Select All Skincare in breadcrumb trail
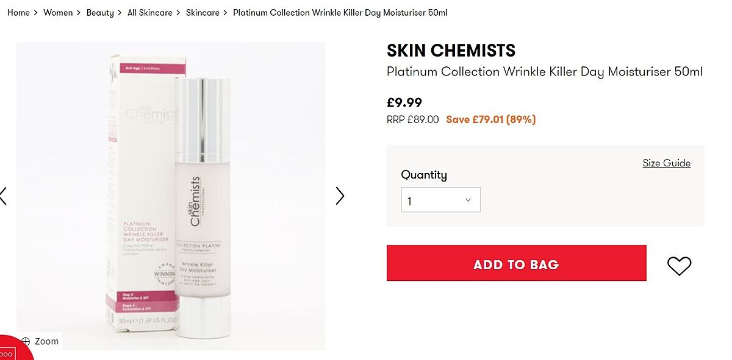The image size is (732, 360). coord(149,13)
